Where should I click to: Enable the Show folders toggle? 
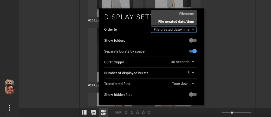tap(193, 40)
